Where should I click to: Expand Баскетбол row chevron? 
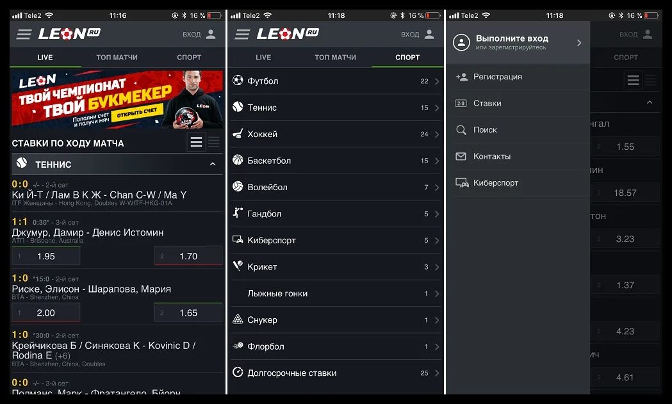click(437, 161)
